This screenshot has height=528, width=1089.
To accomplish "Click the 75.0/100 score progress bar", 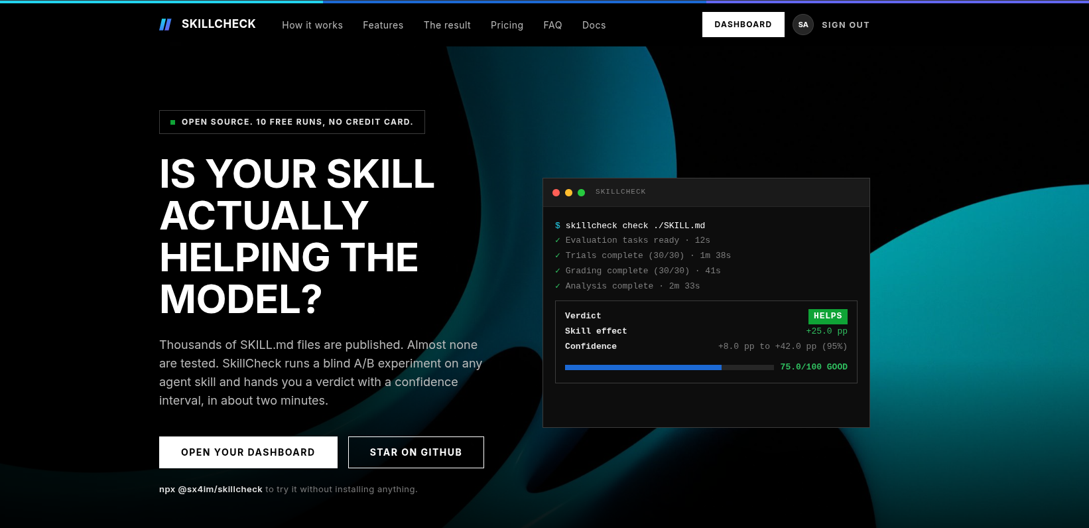I will tap(669, 367).
